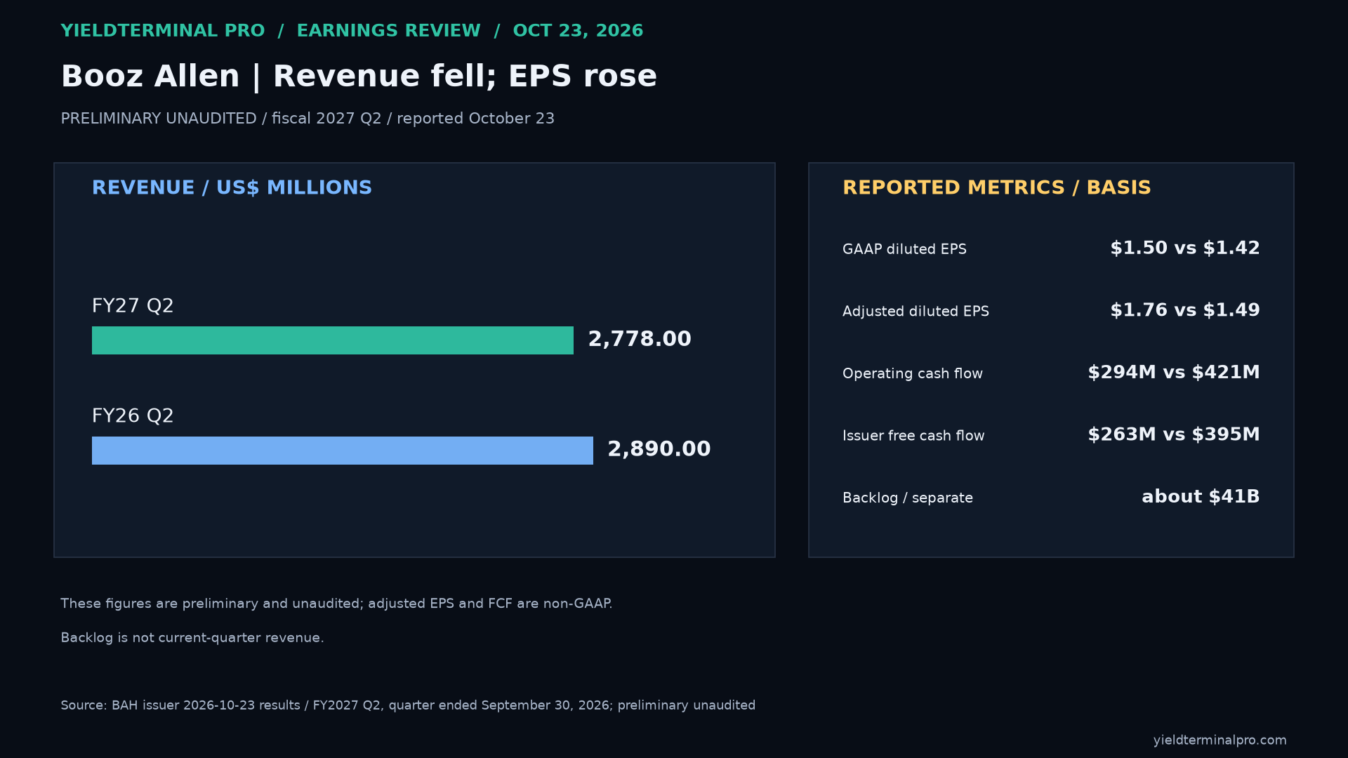The height and width of the screenshot is (758, 1348).
Task: Click the headline 'Booz Allen | Revenue fell; EPS rose'
Action: click(x=359, y=76)
